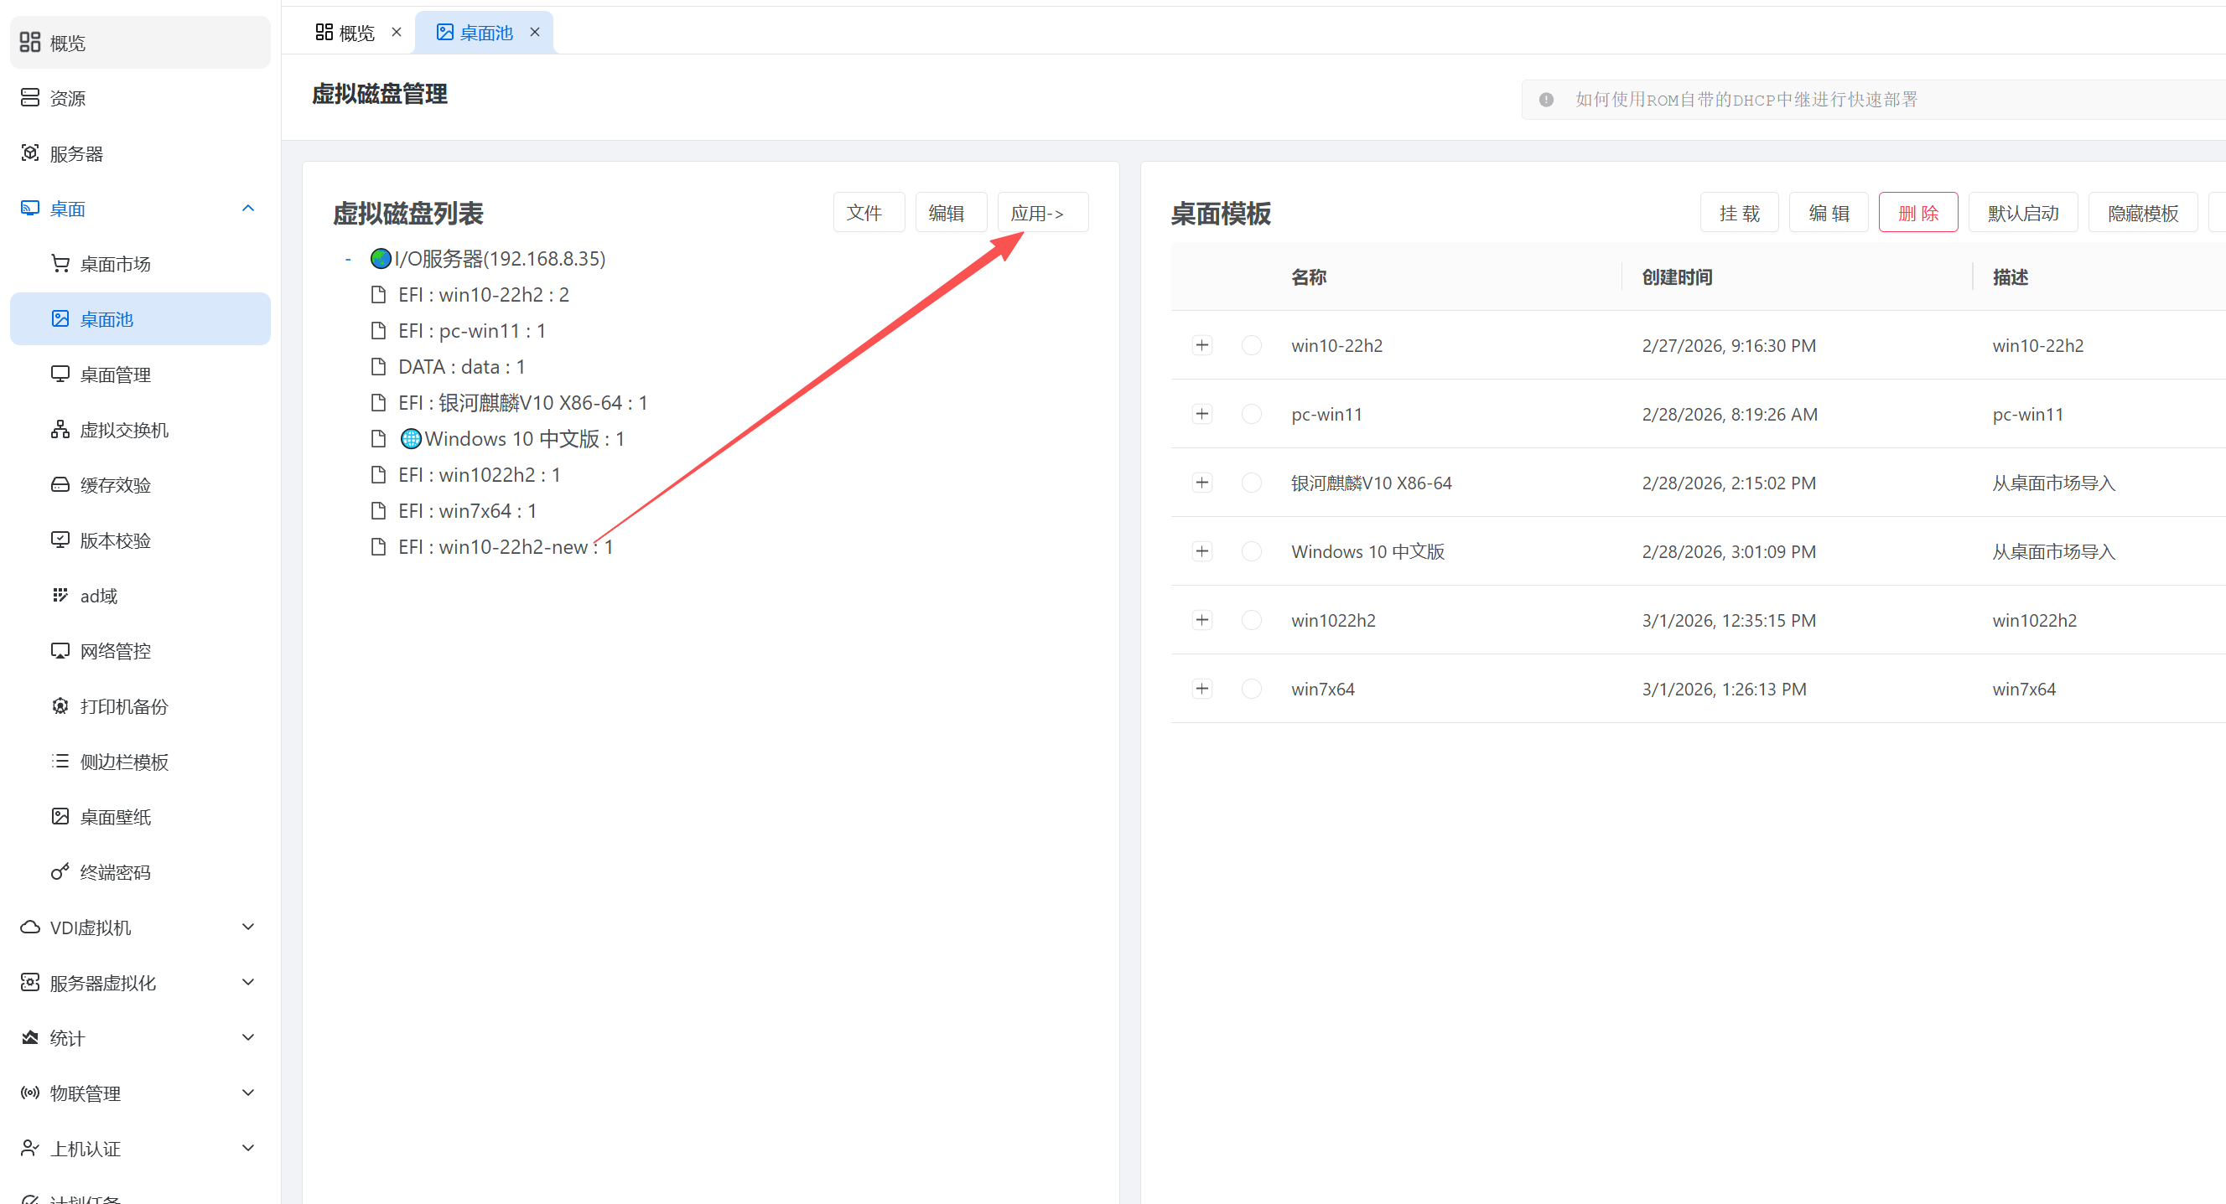
Task: Select the pc-win11 template radio button
Action: tap(1251, 414)
